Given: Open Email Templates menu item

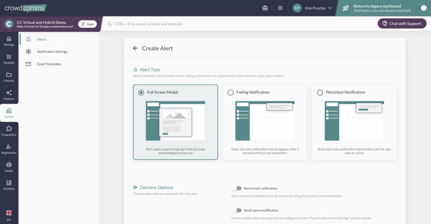Looking at the screenshot, I should pos(49,64).
